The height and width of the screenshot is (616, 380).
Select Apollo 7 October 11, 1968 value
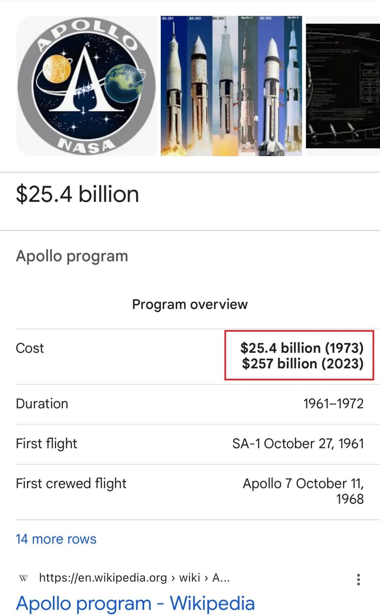303,491
